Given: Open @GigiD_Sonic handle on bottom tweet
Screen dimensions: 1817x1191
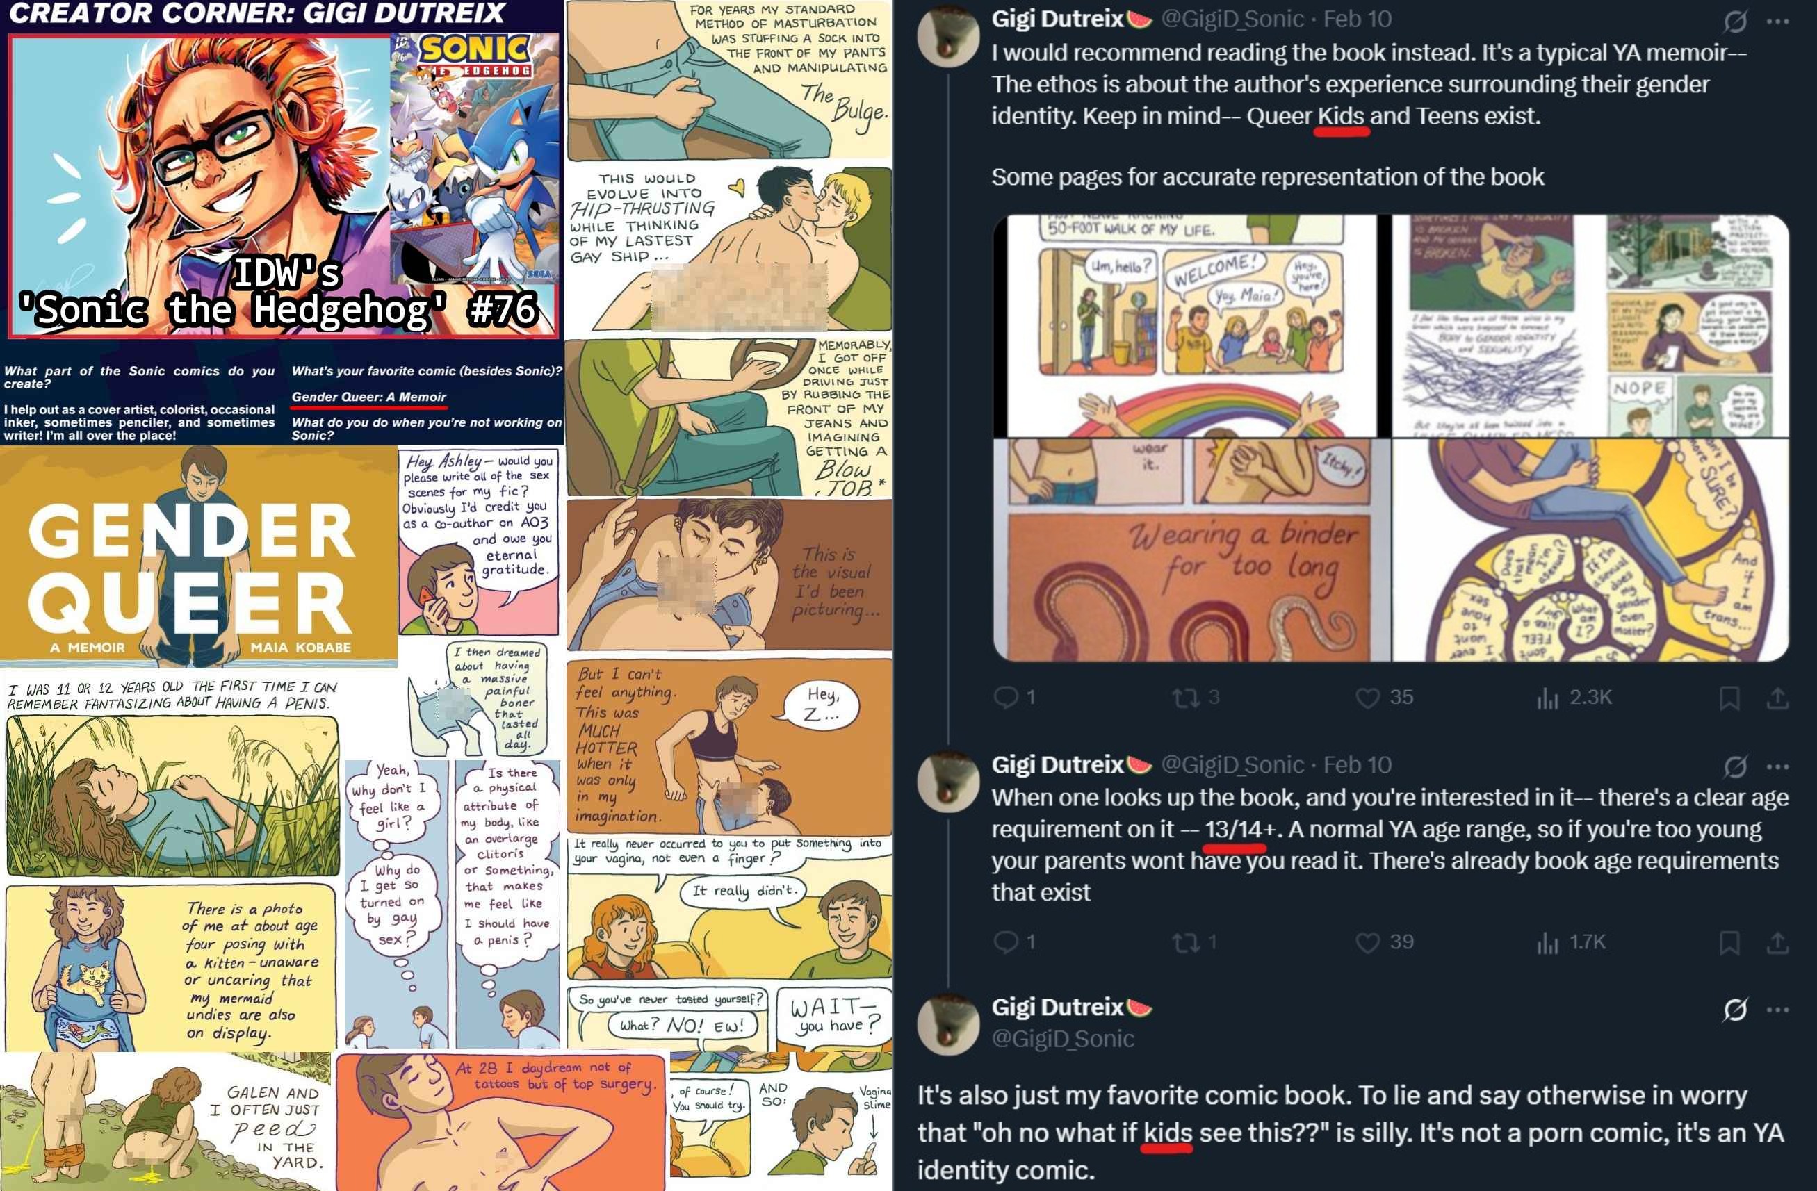Looking at the screenshot, I should 1062,1038.
